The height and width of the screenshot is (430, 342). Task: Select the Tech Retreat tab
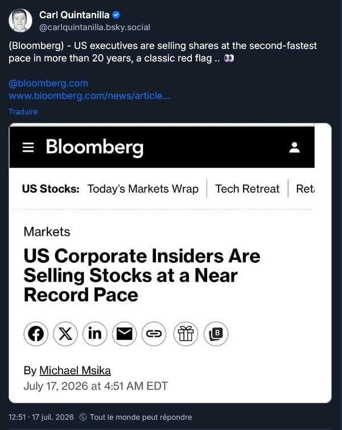pos(247,189)
